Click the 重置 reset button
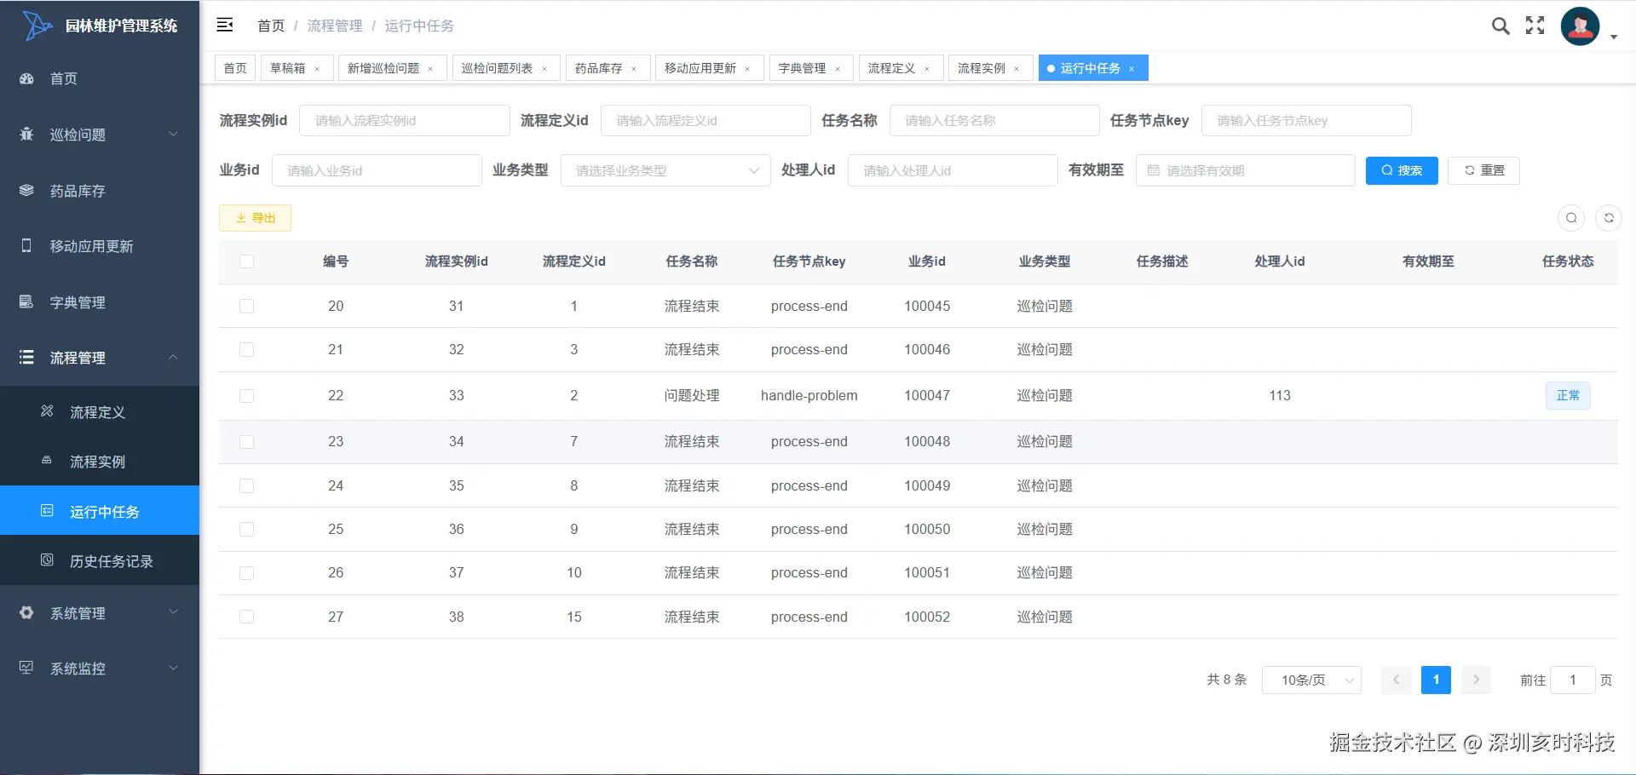Screen dimensions: 1636x775 [1484, 170]
